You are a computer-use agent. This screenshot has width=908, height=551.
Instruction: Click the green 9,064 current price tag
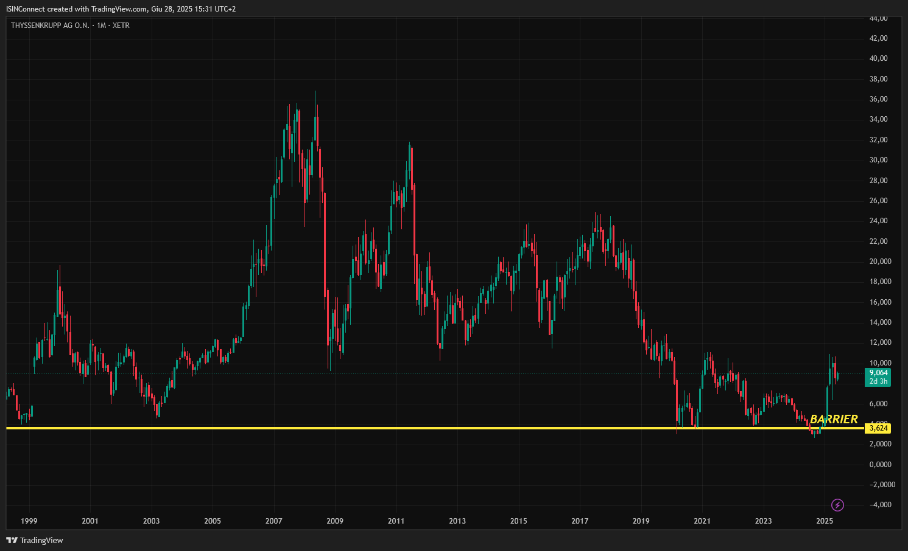(878, 373)
